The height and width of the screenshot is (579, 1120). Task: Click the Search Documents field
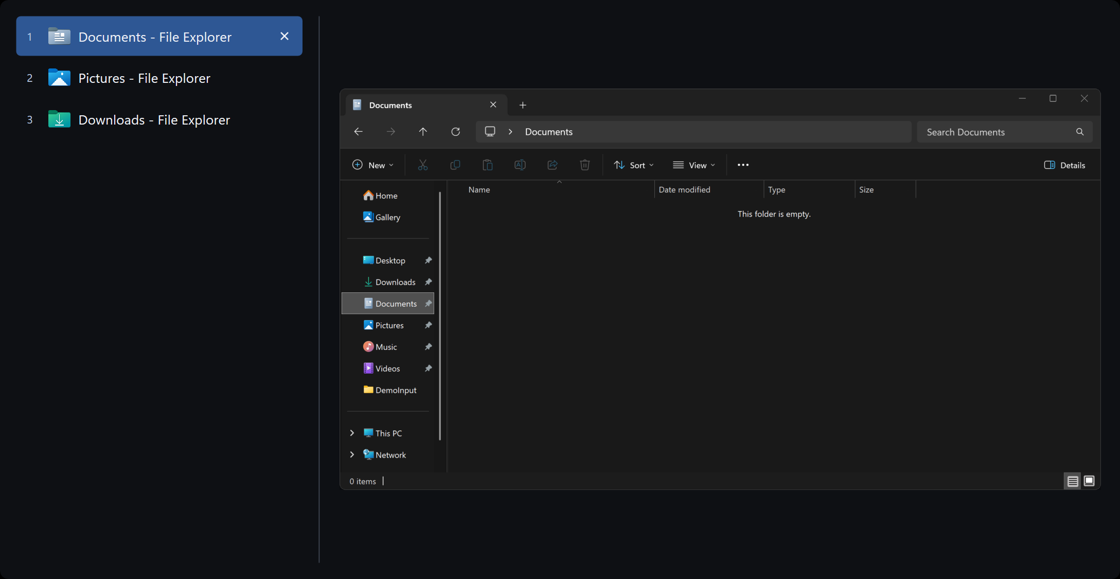tap(1004, 132)
